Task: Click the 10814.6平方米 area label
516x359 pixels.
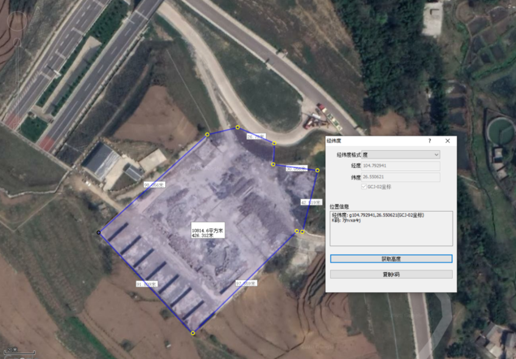Action: tap(208, 231)
